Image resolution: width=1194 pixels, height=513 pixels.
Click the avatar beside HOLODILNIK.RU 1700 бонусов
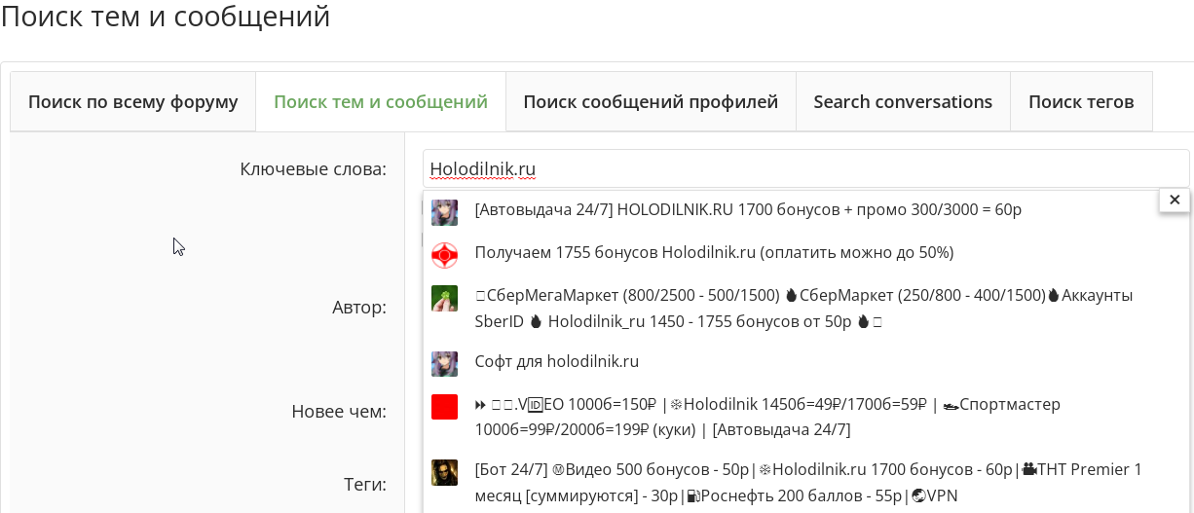pyautogui.click(x=444, y=212)
